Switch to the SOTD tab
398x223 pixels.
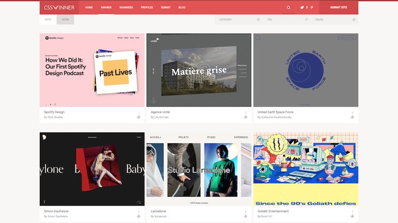[x=48, y=20]
